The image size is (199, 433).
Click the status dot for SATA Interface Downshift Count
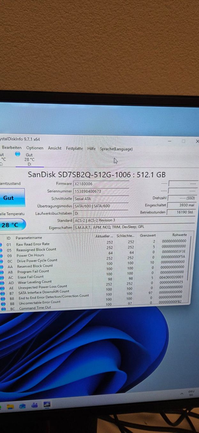[x=2, y=293]
